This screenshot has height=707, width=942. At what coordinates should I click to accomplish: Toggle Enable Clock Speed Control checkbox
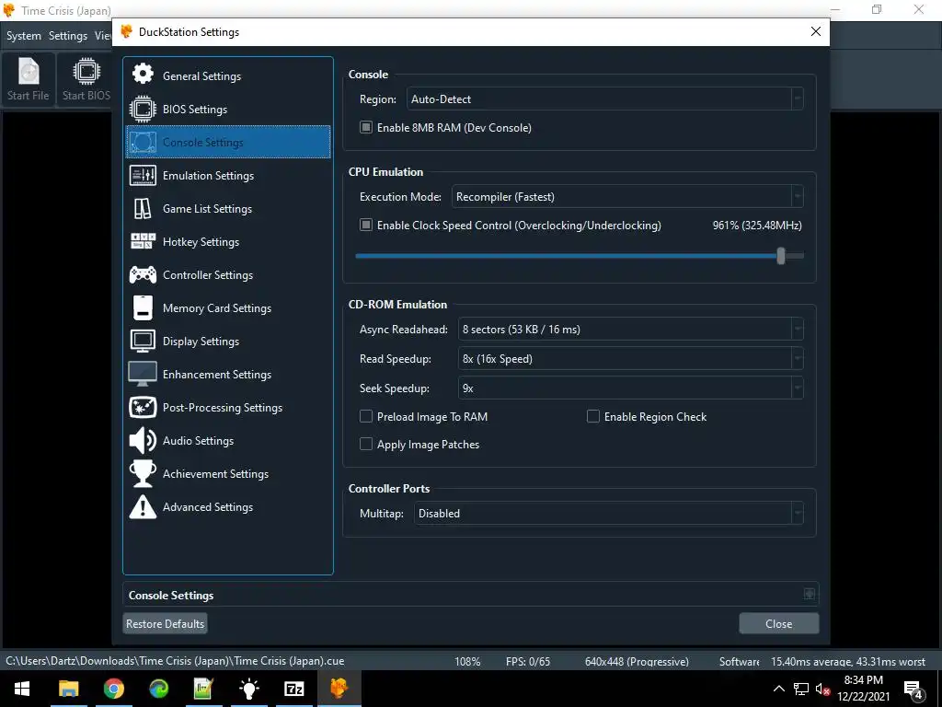click(x=365, y=225)
